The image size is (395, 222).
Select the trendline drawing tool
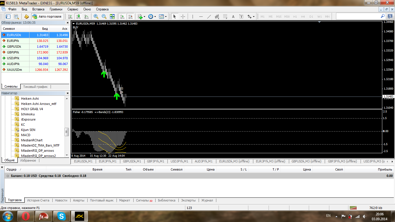pyautogui.click(x=209, y=16)
